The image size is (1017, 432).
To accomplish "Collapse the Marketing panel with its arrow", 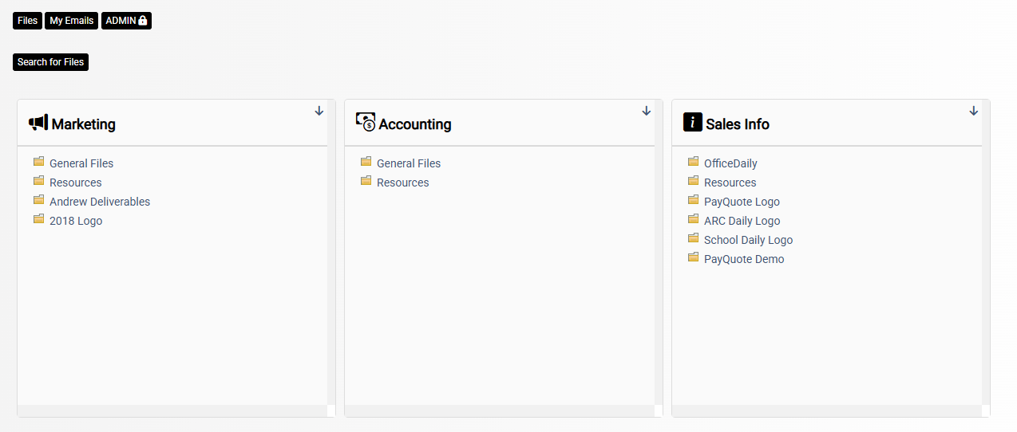I will [x=319, y=111].
